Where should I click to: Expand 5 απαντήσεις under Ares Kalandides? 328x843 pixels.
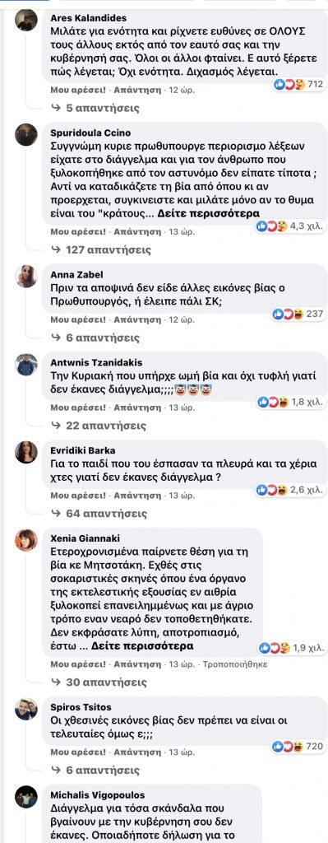click(95, 108)
